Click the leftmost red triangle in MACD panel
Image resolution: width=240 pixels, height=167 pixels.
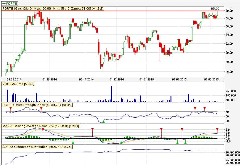pyautogui.click(x=43, y=129)
